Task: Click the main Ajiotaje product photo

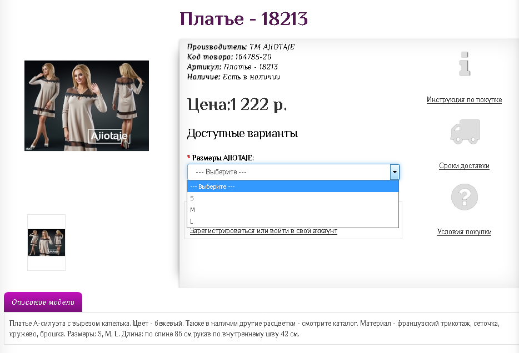Action: point(86,105)
